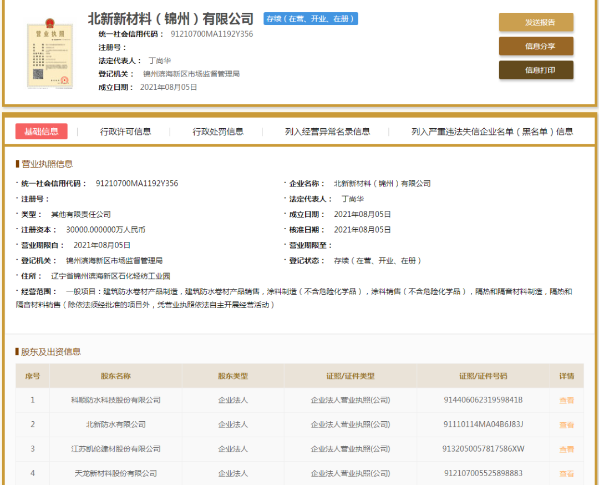The width and height of the screenshot is (599, 485).
Task: Click the 发送报告 button
Action: point(536,22)
